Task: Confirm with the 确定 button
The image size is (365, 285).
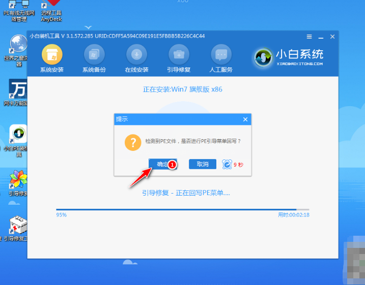Action: pos(163,164)
